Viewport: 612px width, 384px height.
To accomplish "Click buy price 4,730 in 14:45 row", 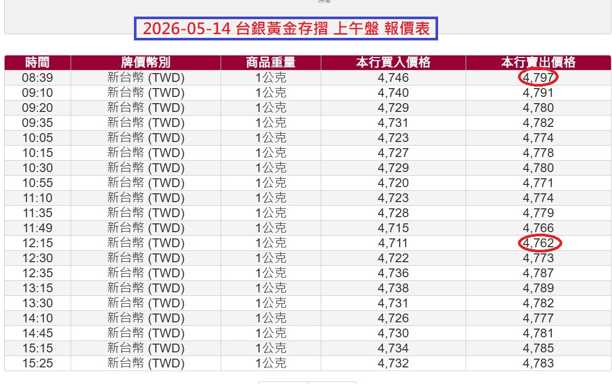I will pos(393,333).
